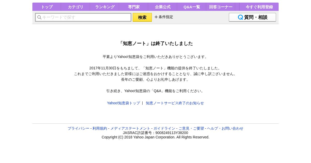Open the プライバシー footer link
The image size is (311, 163).
(x=79, y=128)
